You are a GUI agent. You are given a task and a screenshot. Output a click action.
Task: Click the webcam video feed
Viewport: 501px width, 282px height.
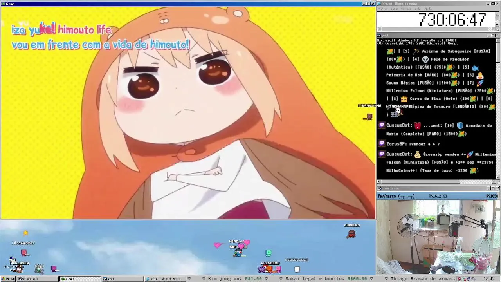[438, 237]
